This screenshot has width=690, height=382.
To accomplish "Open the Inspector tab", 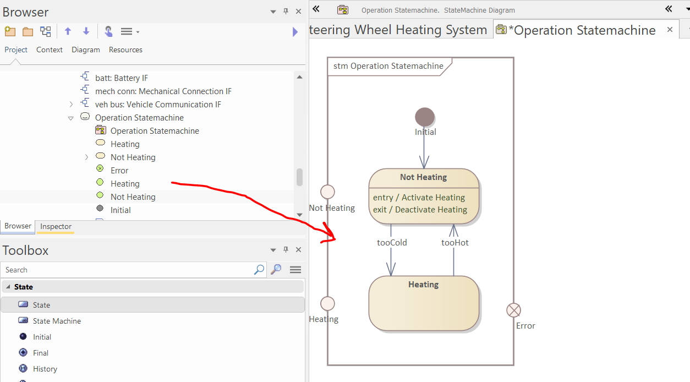I will (x=56, y=226).
